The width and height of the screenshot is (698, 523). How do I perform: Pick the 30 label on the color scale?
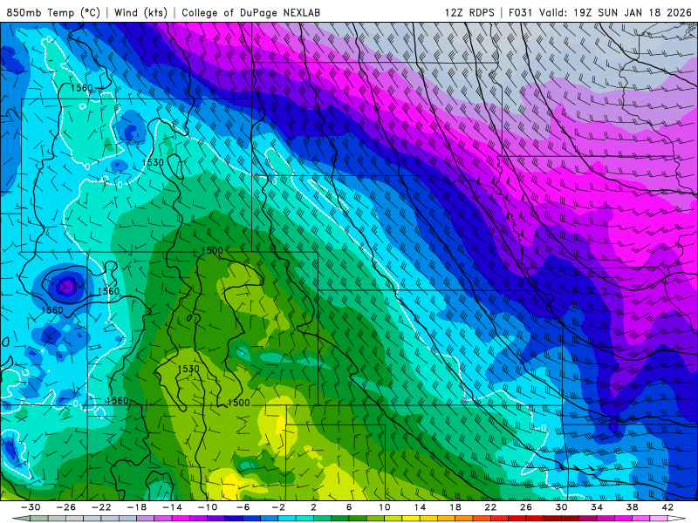pyautogui.click(x=561, y=507)
